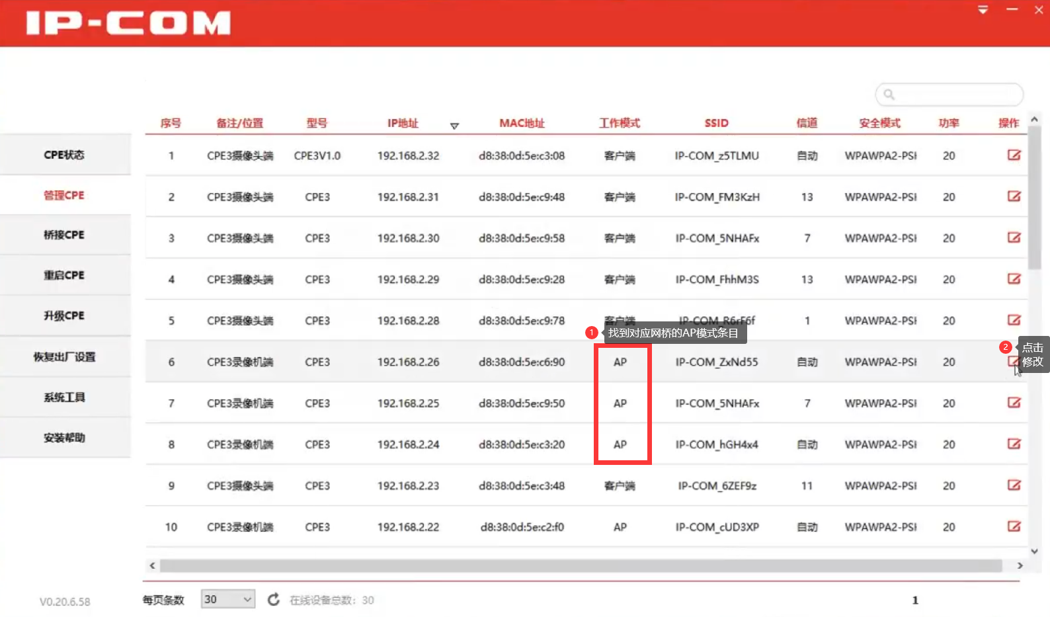This screenshot has height=617, width=1050.
Task: Click the SSID column header
Action: [x=717, y=123]
